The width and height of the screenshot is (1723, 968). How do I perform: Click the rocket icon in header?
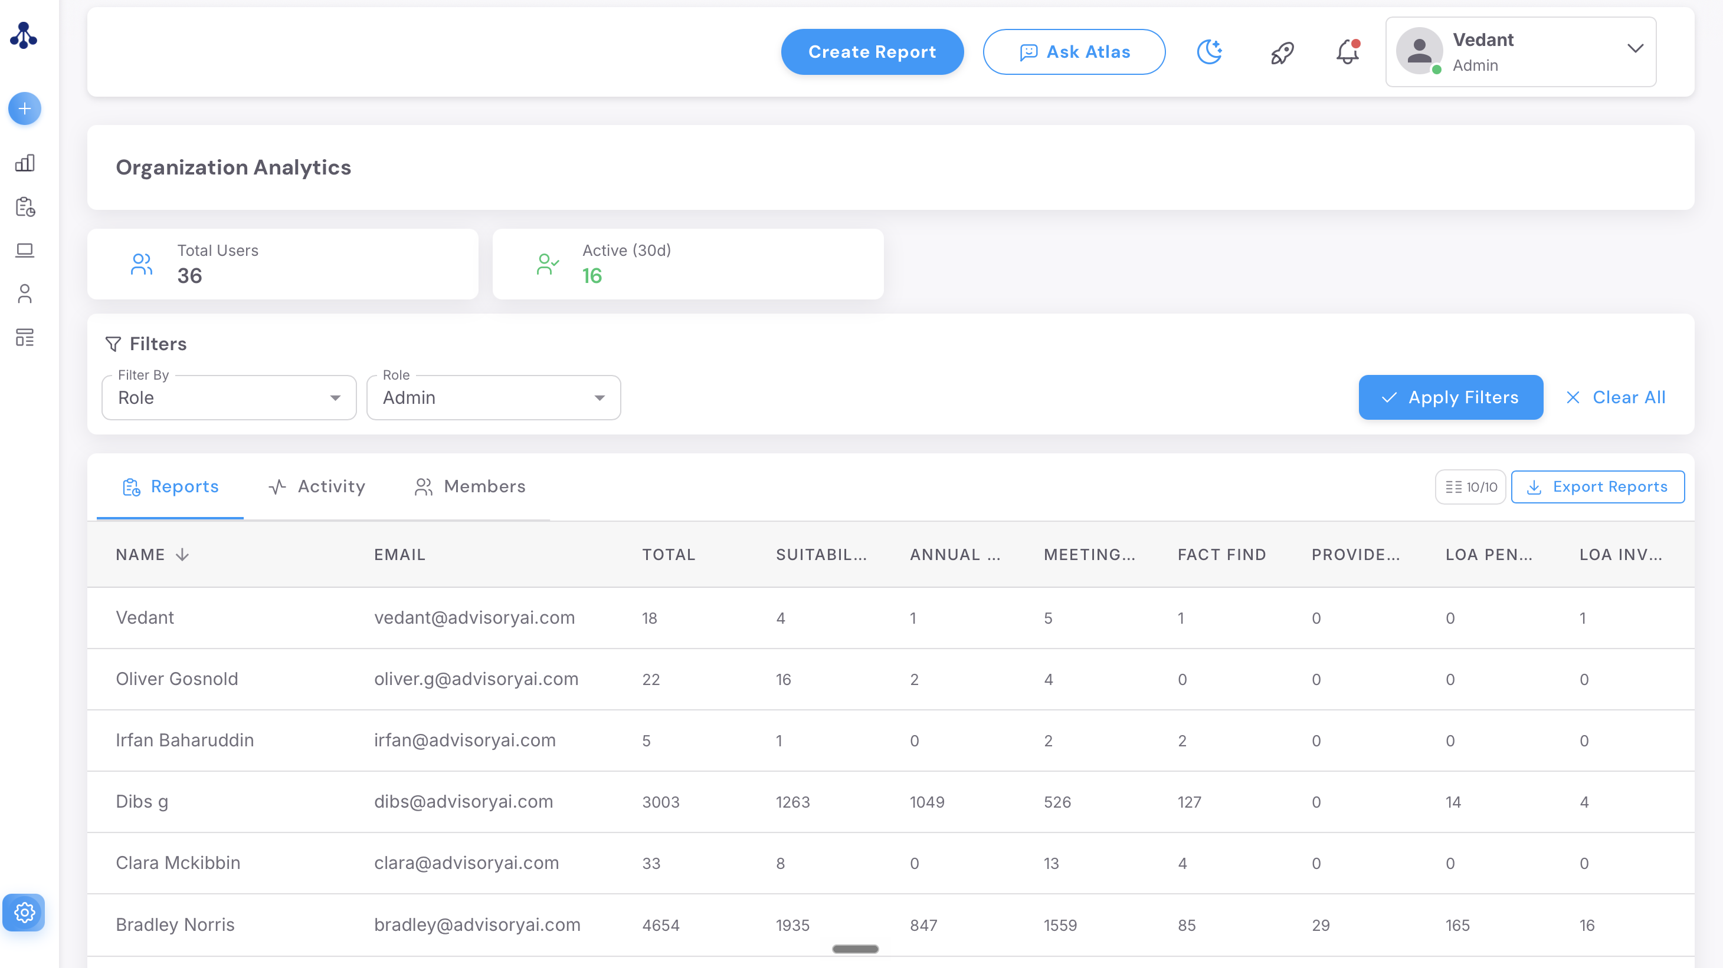(x=1282, y=52)
